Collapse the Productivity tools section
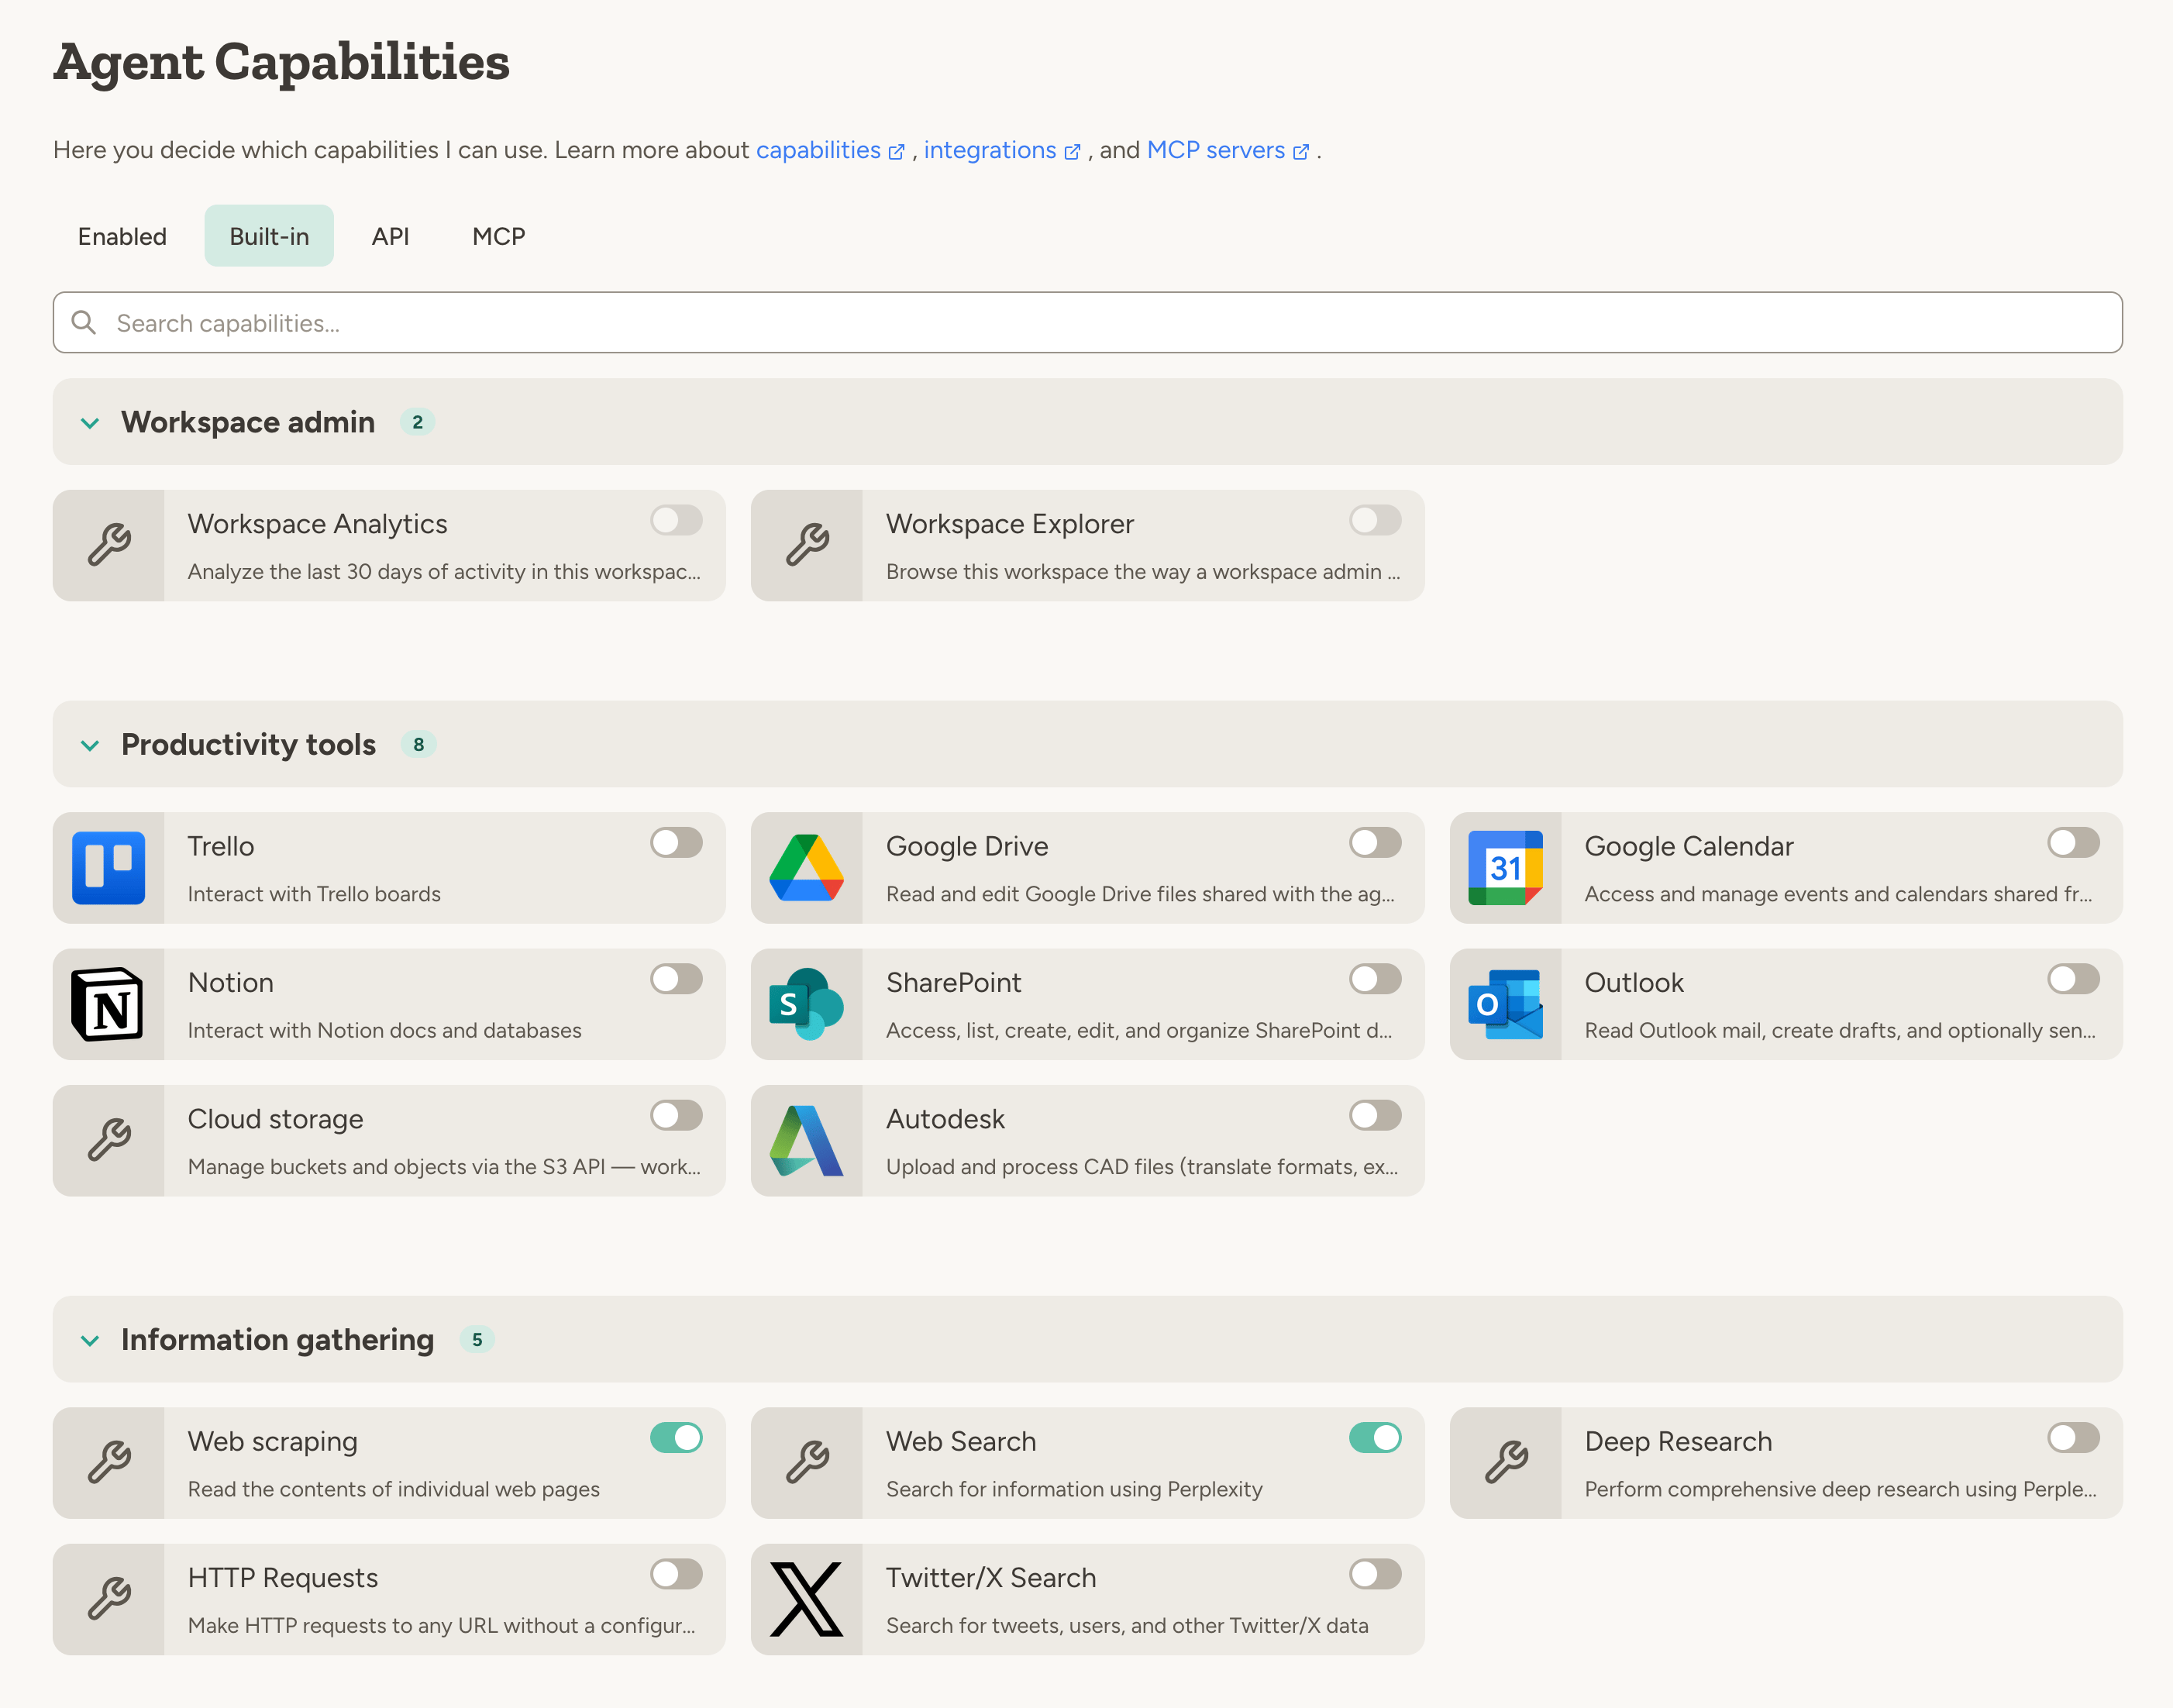 coord(90,745)
